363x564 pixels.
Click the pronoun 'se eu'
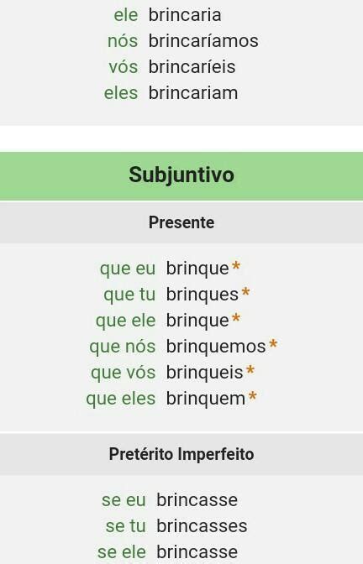point(124,500)
